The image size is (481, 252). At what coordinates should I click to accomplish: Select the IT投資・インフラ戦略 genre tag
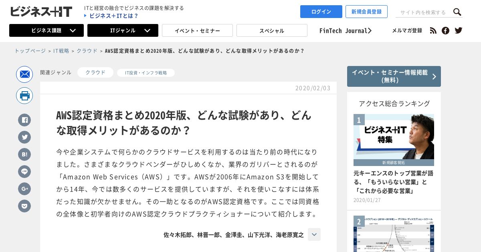point(146,73)
